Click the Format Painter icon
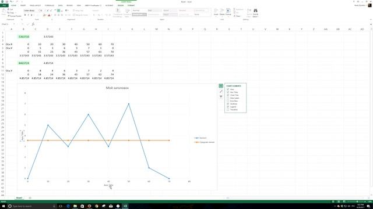Viewport: 373px width, 209px height. pyautogui.click(x=8, y=16)
